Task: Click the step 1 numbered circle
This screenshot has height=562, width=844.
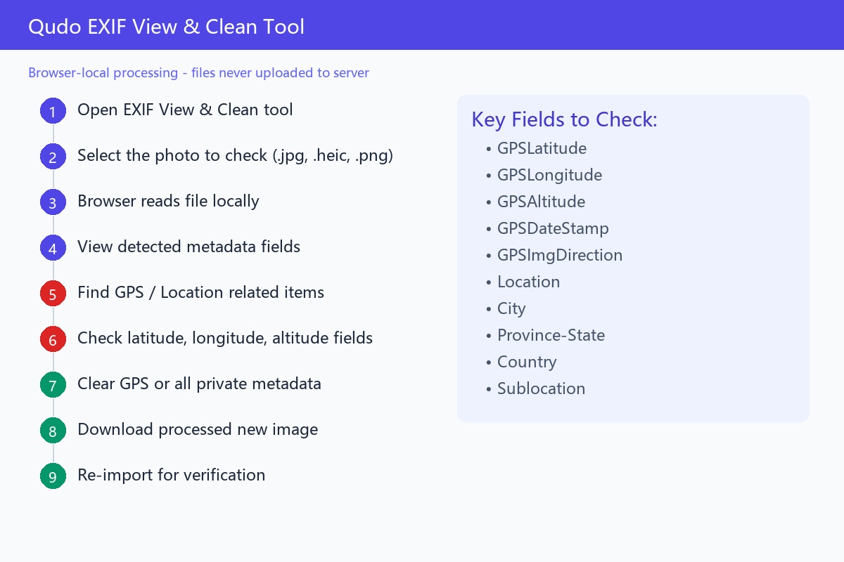Action: pyautogui.click(x=53, y=111)
